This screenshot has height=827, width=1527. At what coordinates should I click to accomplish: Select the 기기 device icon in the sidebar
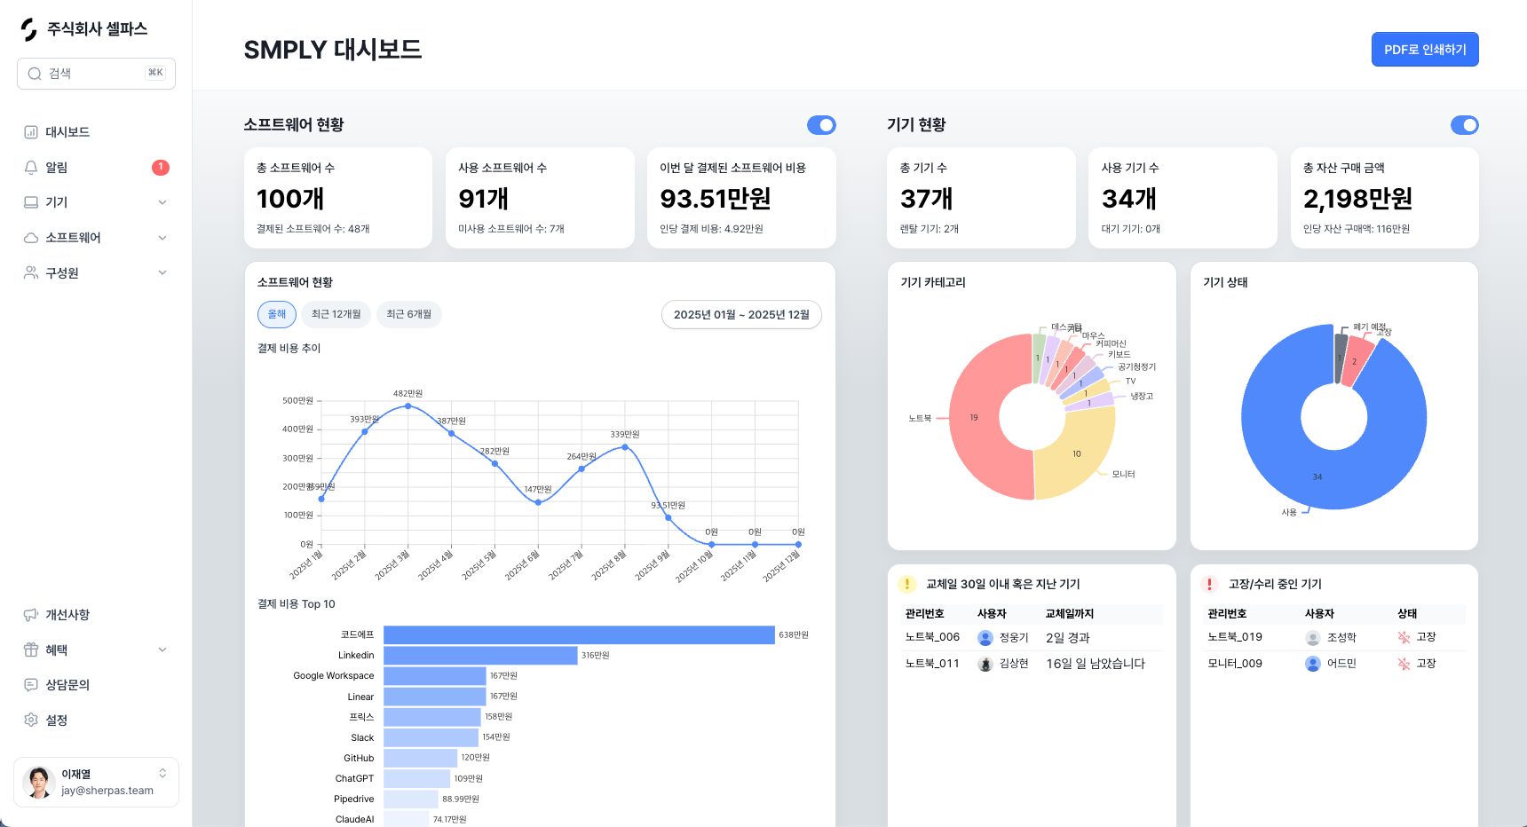30,202
